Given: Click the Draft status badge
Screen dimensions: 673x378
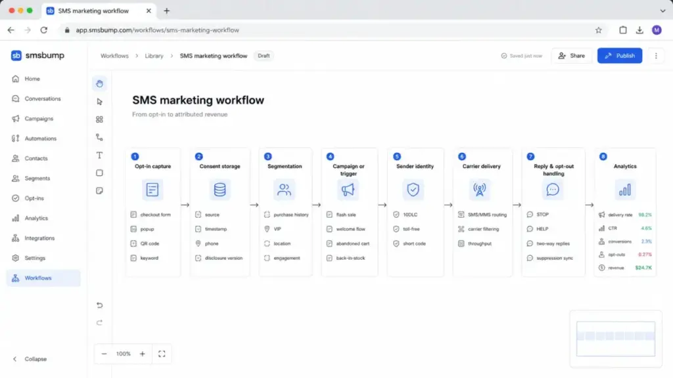Looking at the screenshot, I should click(x=264, y=56).
